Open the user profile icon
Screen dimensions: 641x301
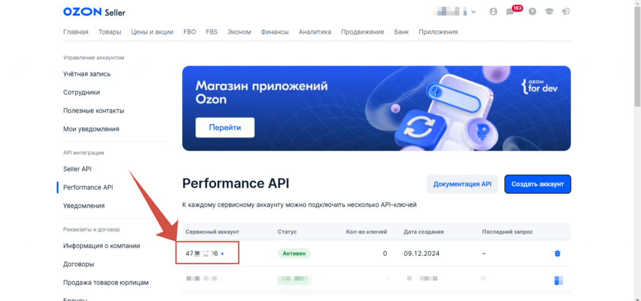(493, 11)
